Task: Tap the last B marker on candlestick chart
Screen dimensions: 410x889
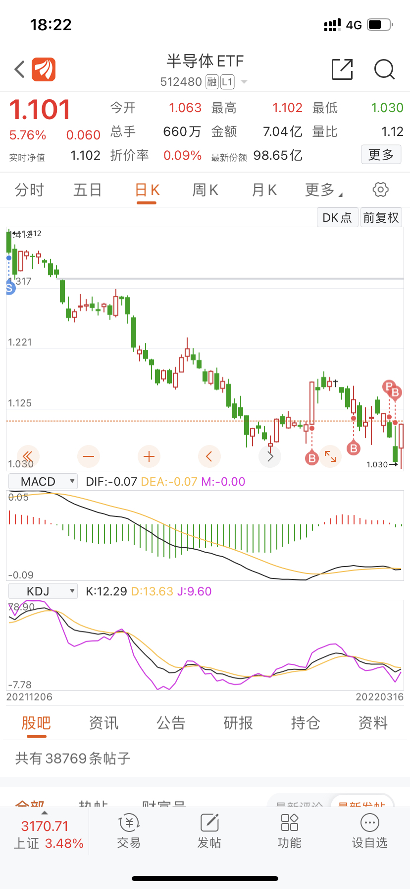Action: (395, 393)
